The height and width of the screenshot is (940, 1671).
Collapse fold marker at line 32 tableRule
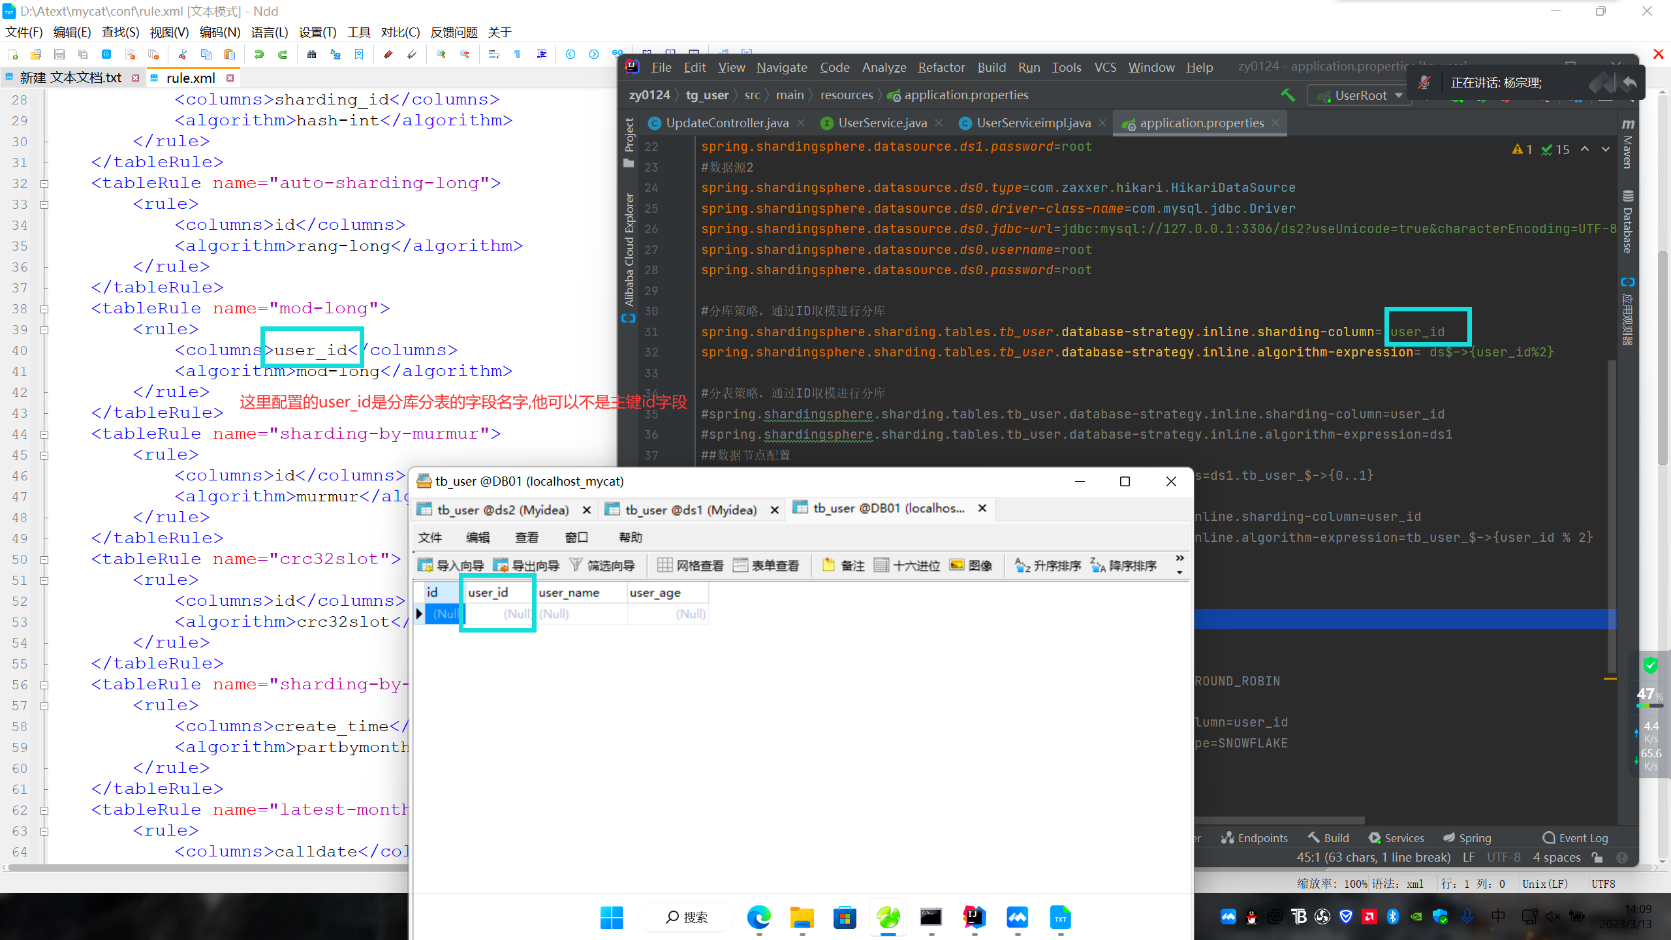[44, 183]
